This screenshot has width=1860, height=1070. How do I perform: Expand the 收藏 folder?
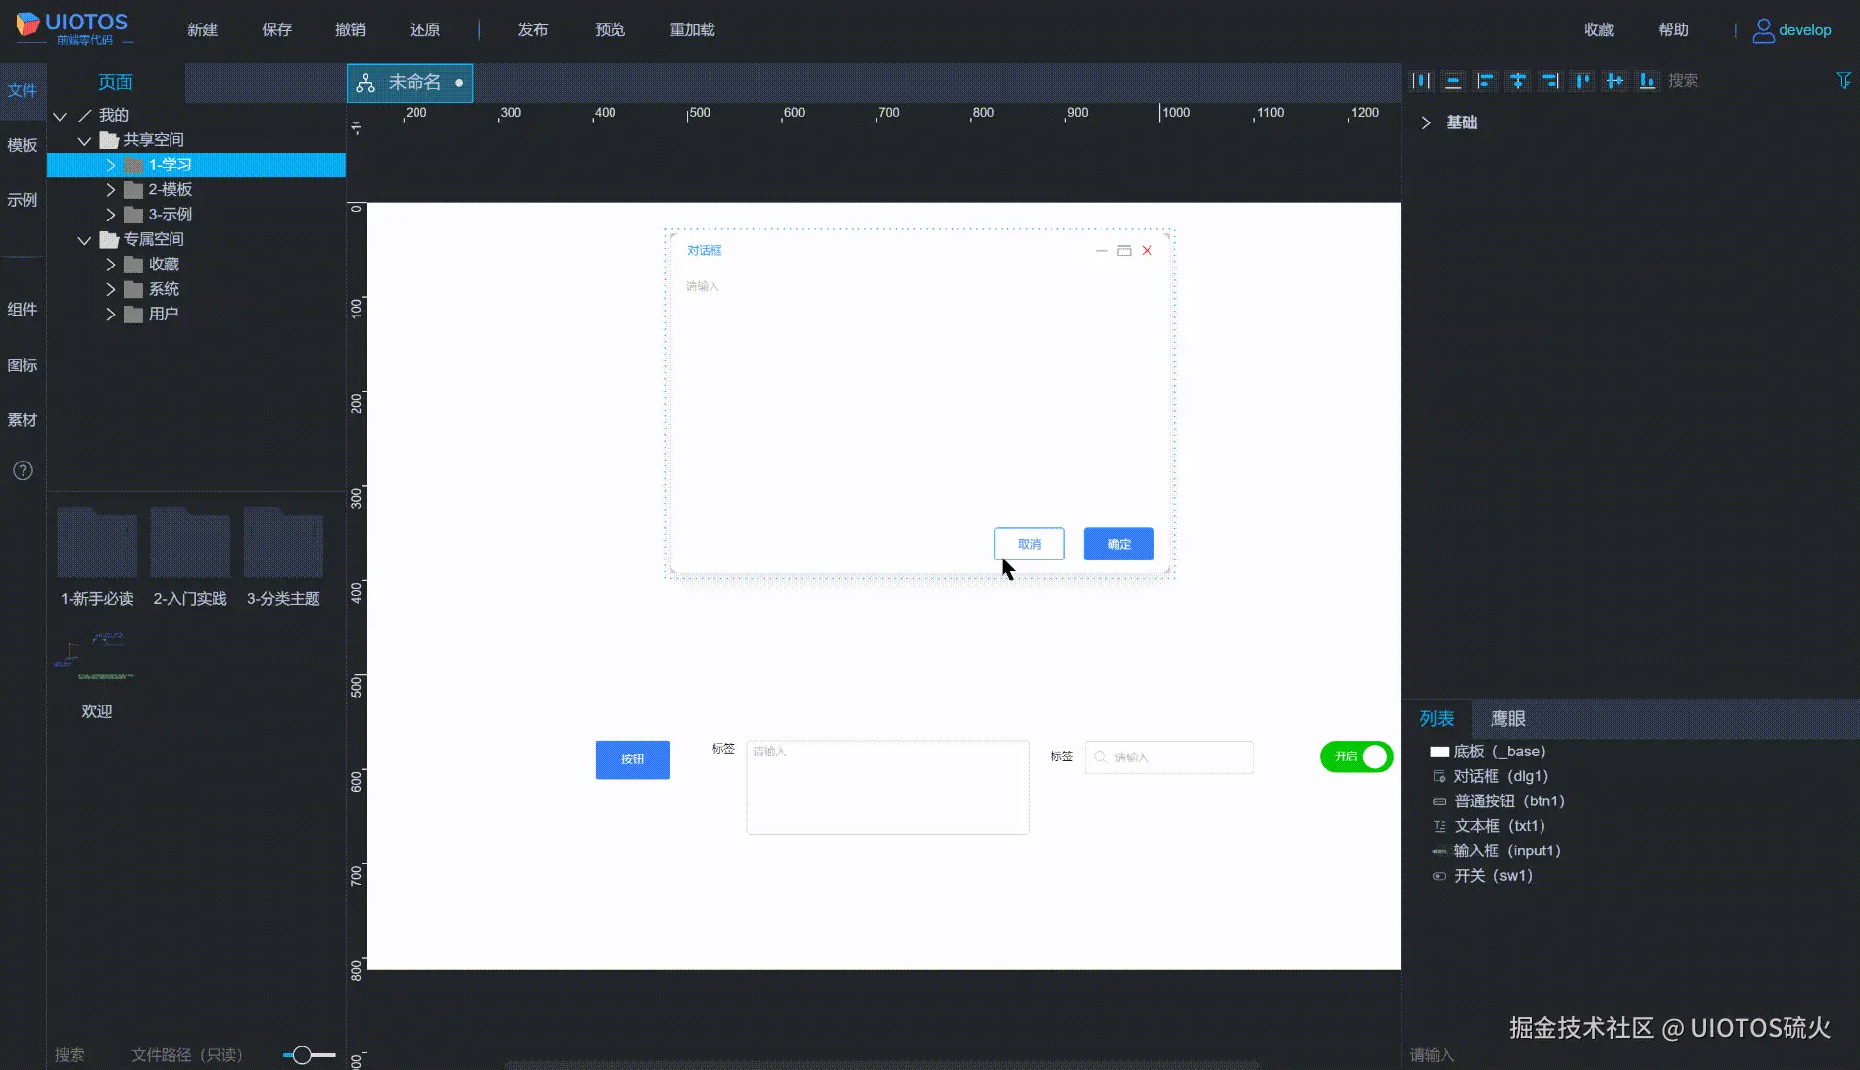click(111, 265)
